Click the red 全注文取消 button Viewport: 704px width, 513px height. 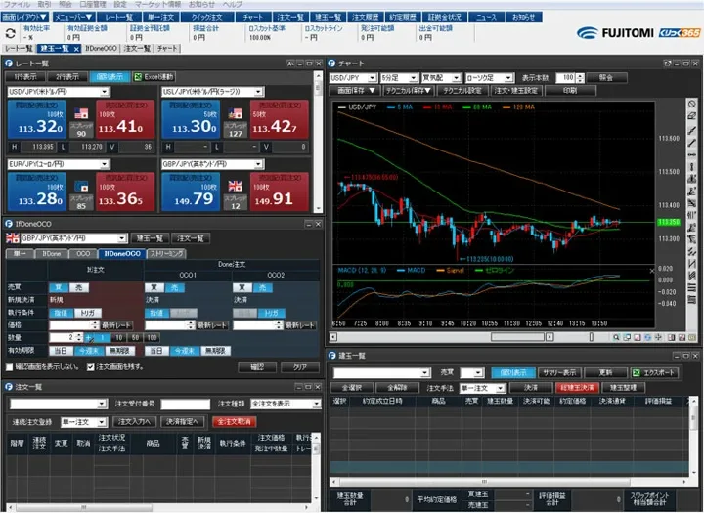coord(234,422)
